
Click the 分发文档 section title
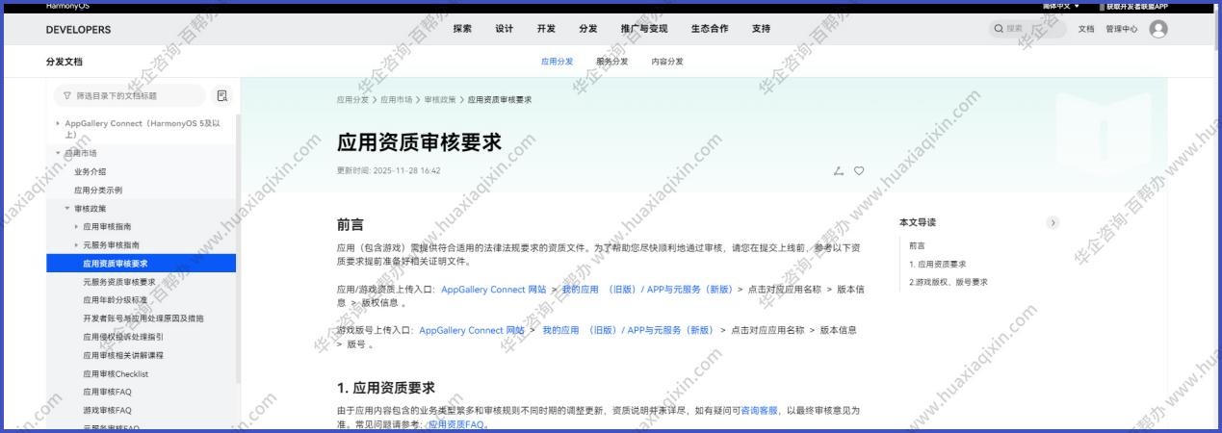64,62
